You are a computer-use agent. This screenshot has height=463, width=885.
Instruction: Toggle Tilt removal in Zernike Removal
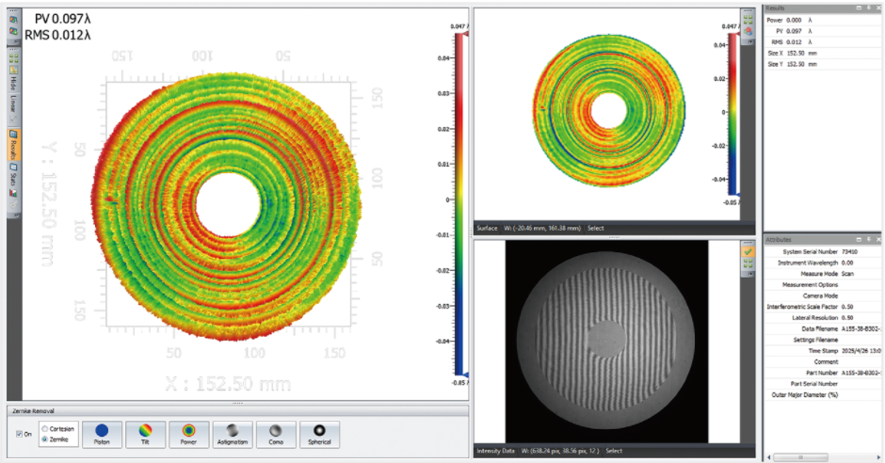(144, 434)
